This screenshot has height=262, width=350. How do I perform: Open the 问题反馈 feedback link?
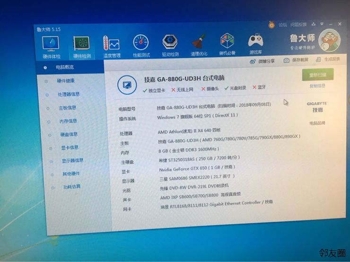point(298,24)
